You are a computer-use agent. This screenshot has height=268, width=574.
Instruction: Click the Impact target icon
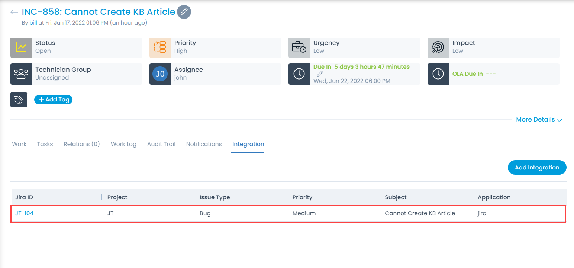pyautogui.click(x=438, y=47)
